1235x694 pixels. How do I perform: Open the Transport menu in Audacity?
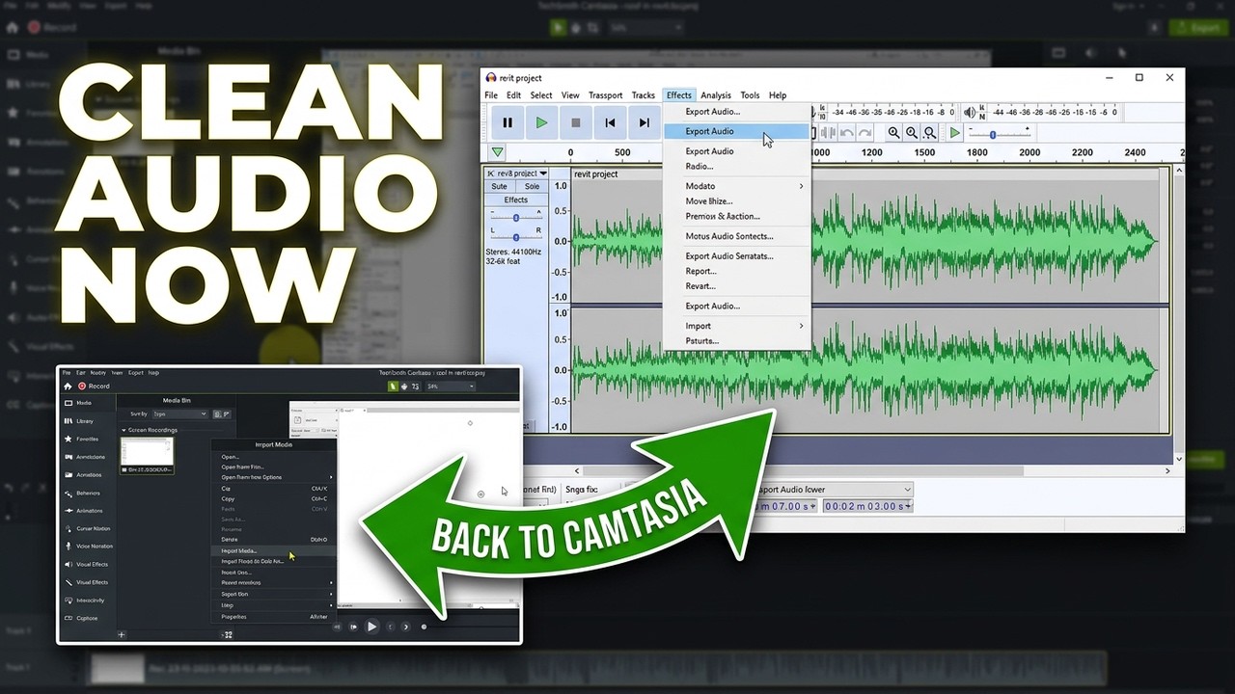(x=606, y=95)
